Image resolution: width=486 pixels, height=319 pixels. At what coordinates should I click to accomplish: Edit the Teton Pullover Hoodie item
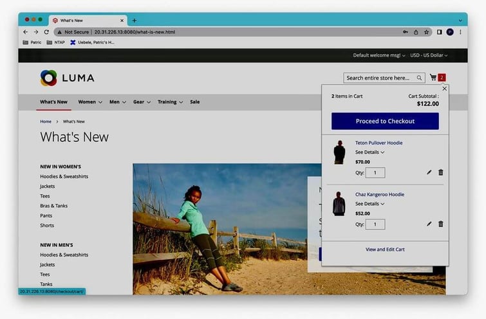coord(429,172)
